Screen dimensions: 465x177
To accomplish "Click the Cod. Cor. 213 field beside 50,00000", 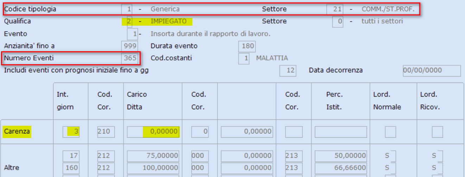I will (x=294, y=156).
